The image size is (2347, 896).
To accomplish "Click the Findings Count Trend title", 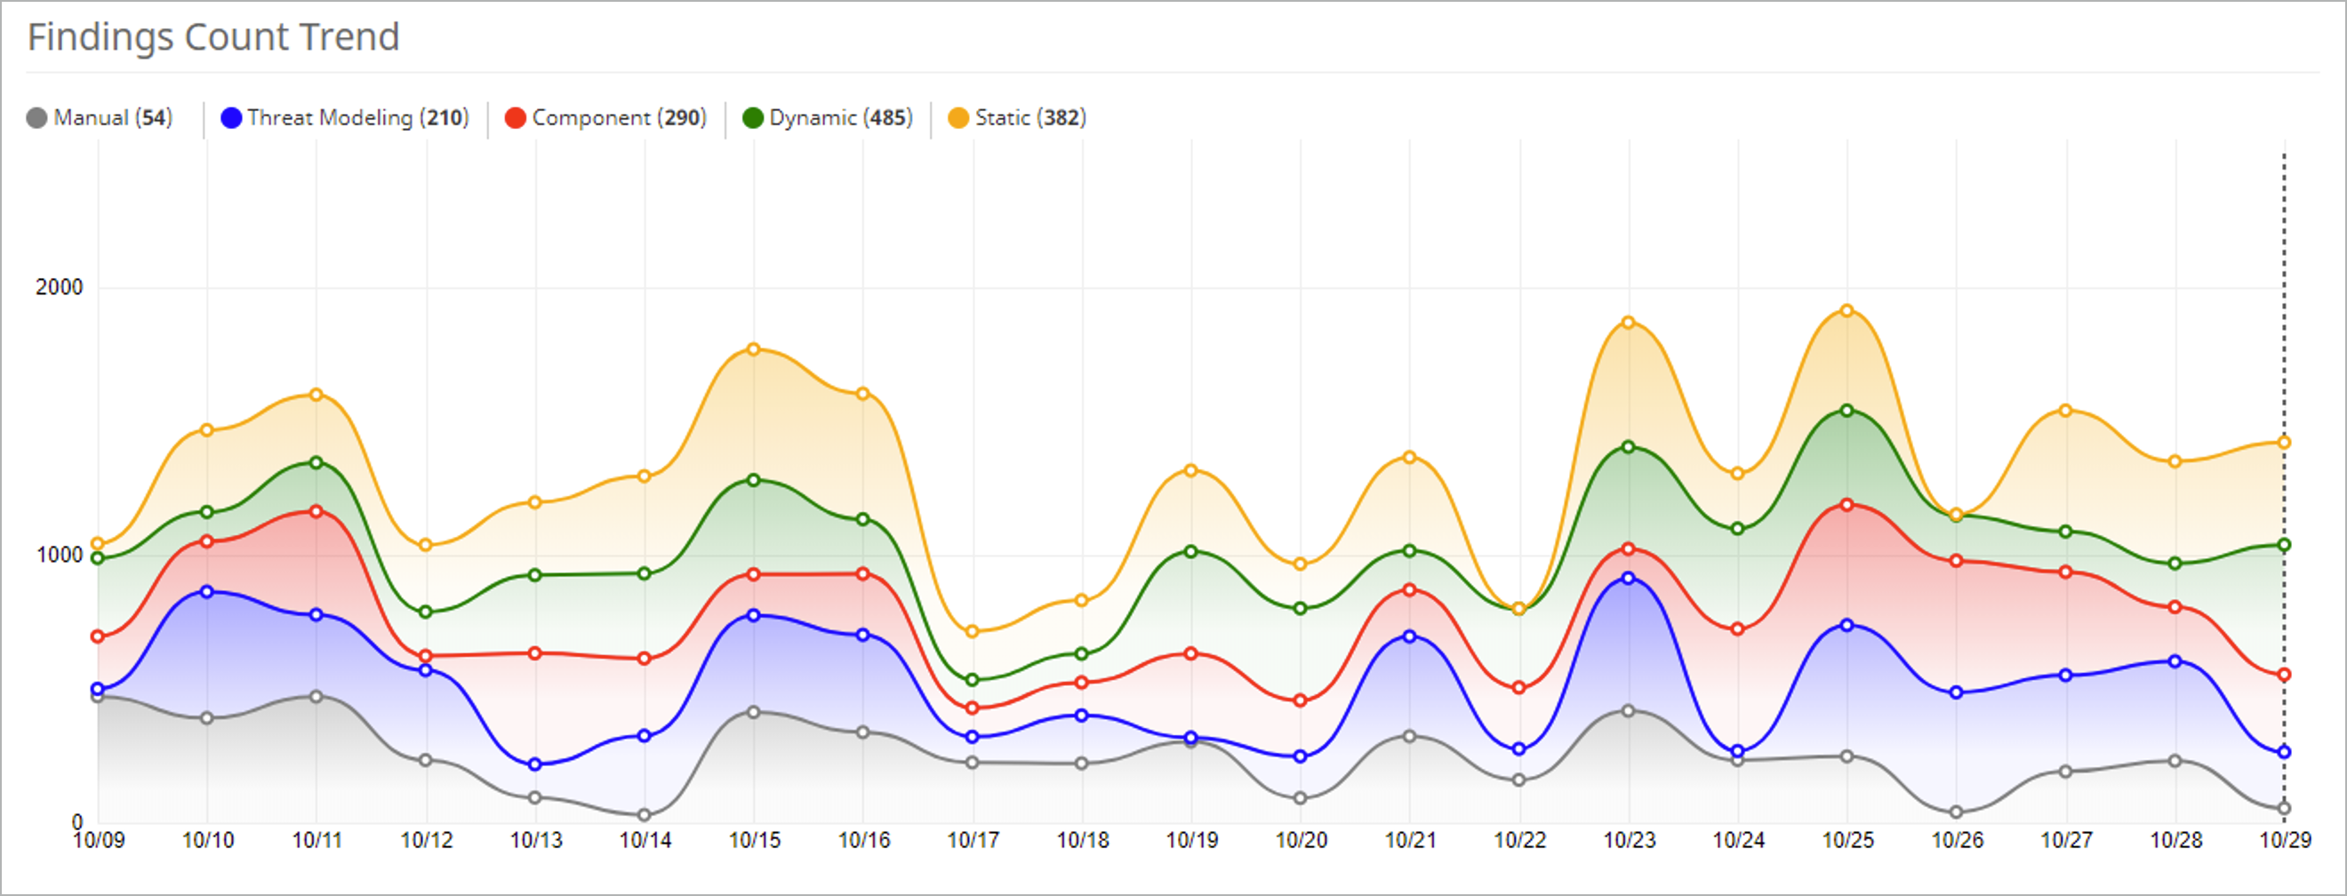I will click(213, 37).
